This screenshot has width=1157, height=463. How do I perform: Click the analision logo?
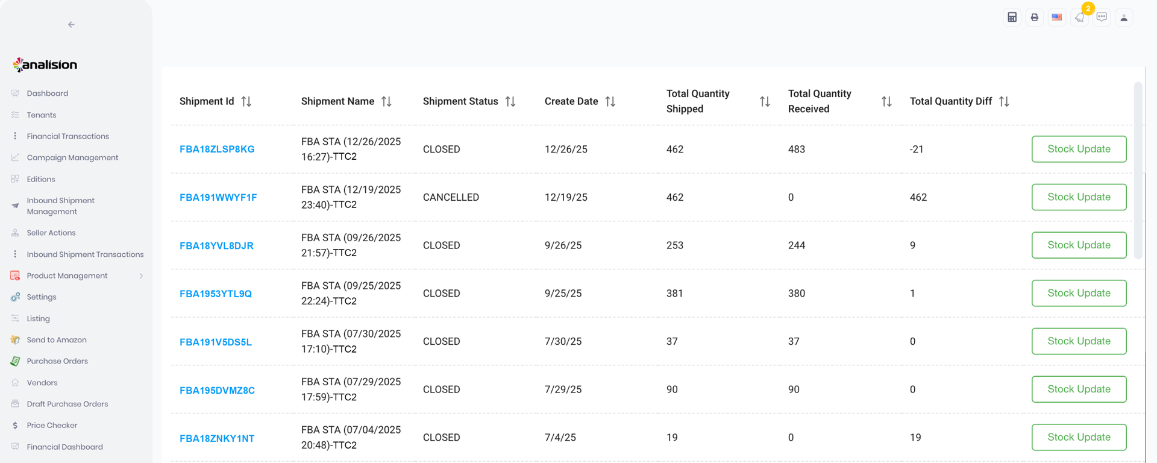coord(45,65)
